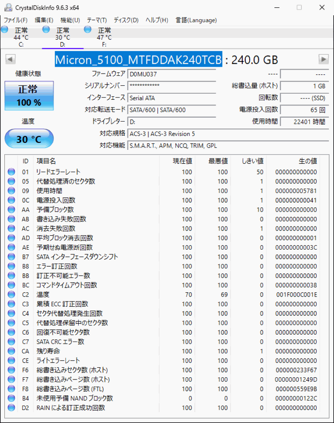Click status orb for ID 01 リードエラーレート
334x423 pixels.
[x=11, y=172]
